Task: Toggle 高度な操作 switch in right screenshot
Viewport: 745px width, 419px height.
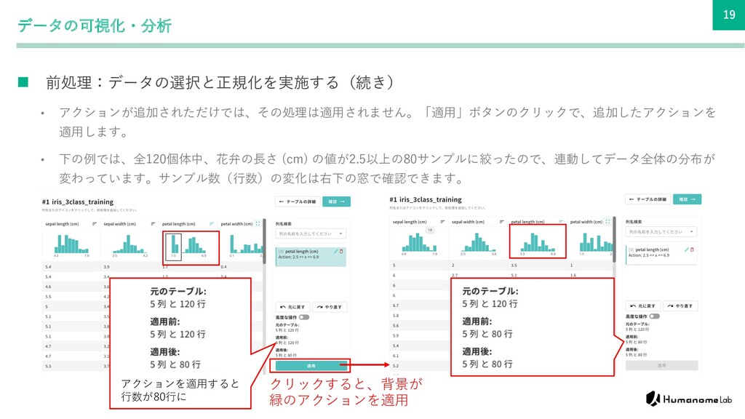Action: coord(655,316)
